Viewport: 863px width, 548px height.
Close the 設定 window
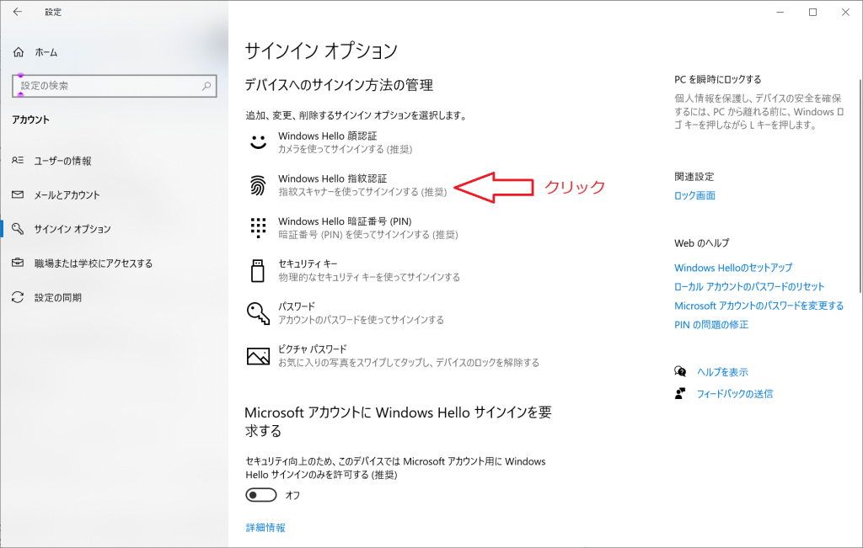(x=845, y=12)
